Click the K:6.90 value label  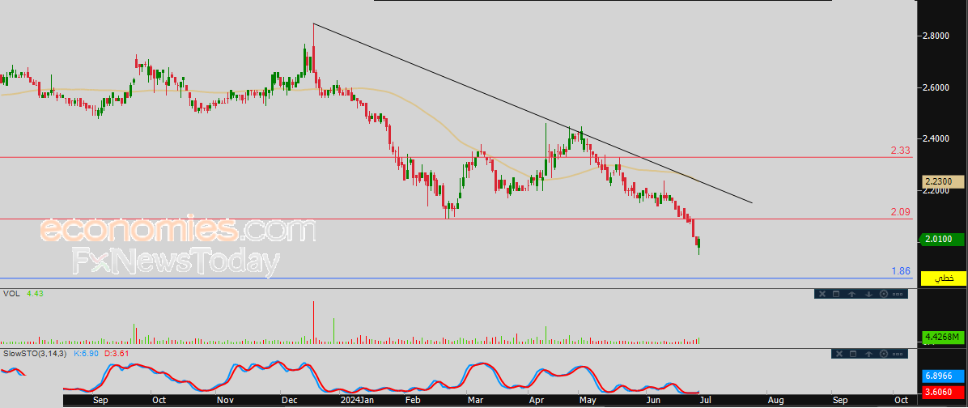tap(86, 354)
